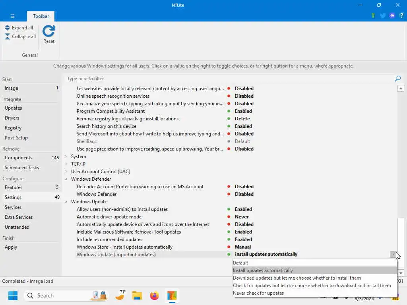The image size is (407, 305).
Task: Go to Scheduled Tasks page
Action: tap(22, 168)
